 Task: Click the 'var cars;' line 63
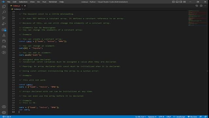24,109
